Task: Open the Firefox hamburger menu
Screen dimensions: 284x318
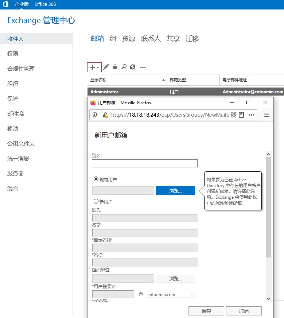Action: tap(267, 115)
